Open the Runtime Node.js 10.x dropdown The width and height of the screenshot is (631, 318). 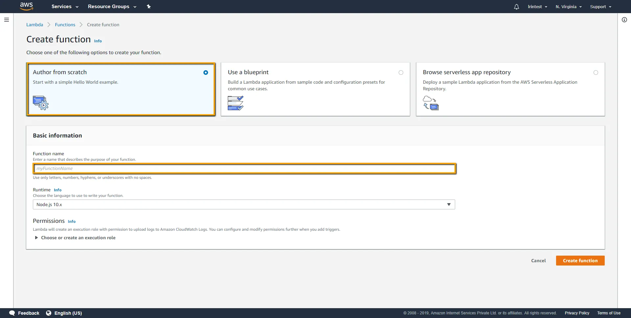click(x=244, y=204)
